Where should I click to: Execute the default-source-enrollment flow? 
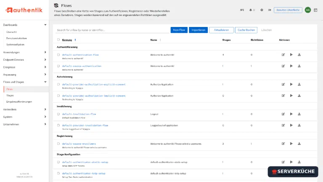(x=291, y=144)
